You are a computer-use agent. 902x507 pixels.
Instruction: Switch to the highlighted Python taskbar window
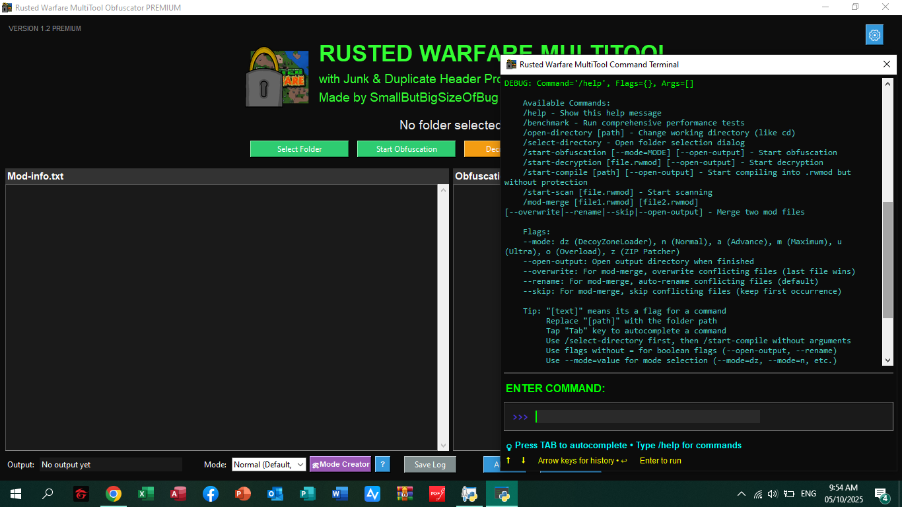tap(502, 493)
